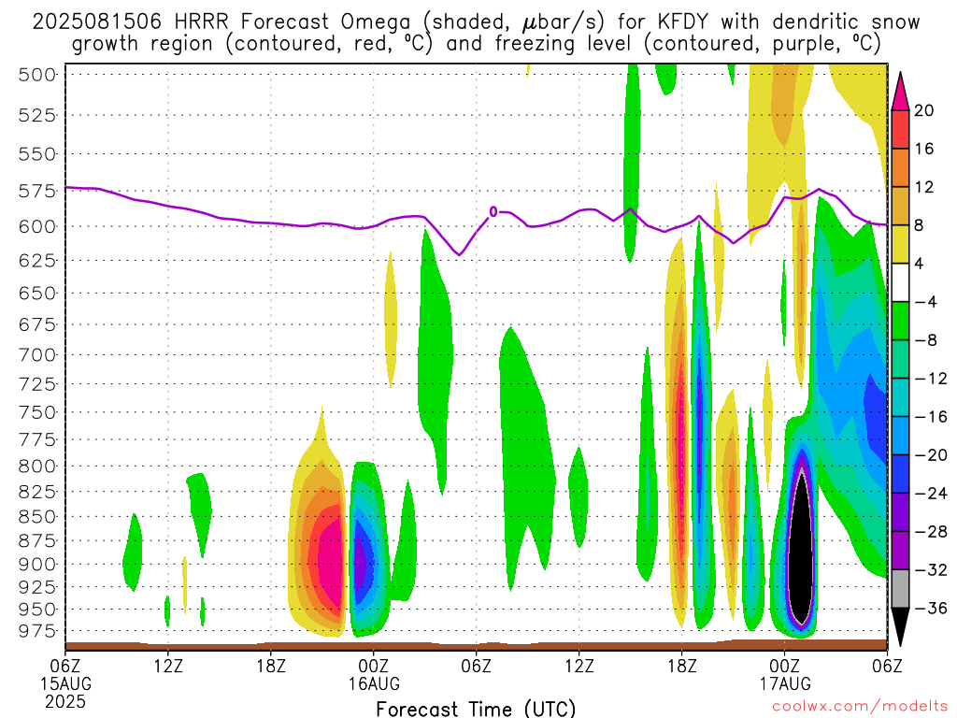Click the 700 pressure level label
The image size is (957, 718).
coord(37,354)
